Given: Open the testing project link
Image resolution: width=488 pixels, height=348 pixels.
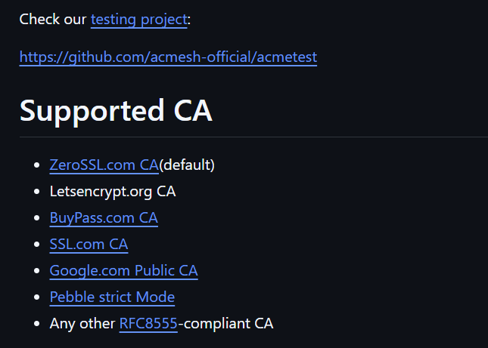Looking at the screenshot, I should click(138, 20).
